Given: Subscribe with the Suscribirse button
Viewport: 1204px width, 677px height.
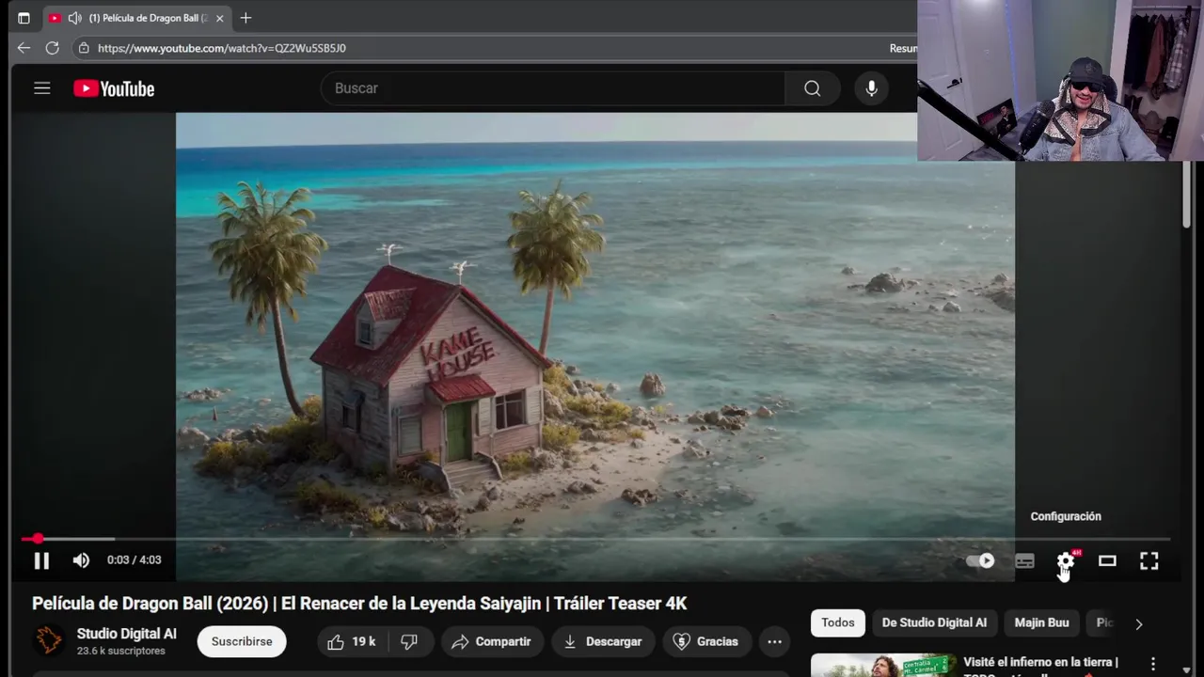Looking at the screenshot, I should 242,641.
